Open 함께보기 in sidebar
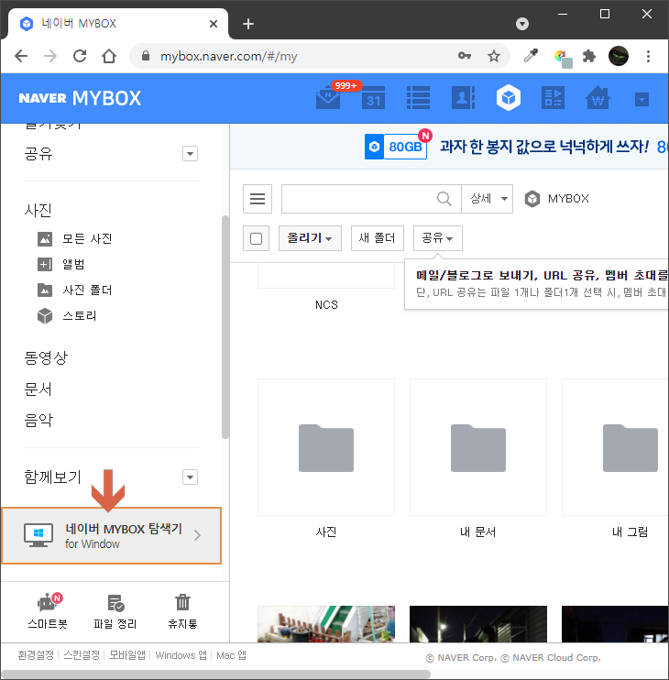 pos(52,477)
